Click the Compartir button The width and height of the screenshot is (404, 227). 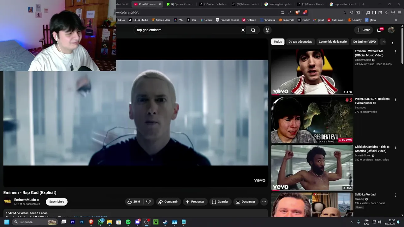click(x=168, y=201)
